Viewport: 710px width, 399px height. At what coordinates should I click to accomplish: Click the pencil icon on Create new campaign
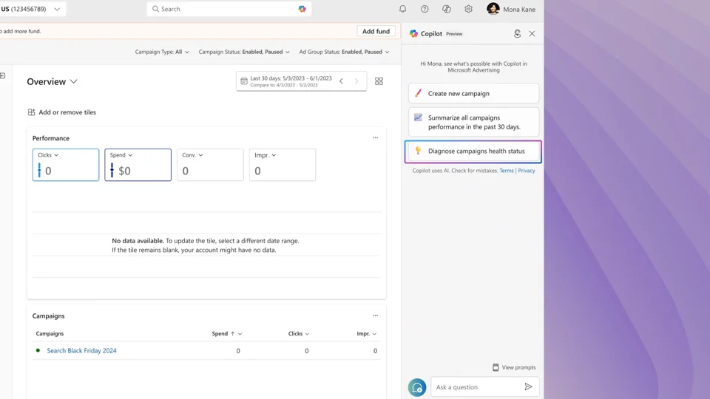[419, 93]
